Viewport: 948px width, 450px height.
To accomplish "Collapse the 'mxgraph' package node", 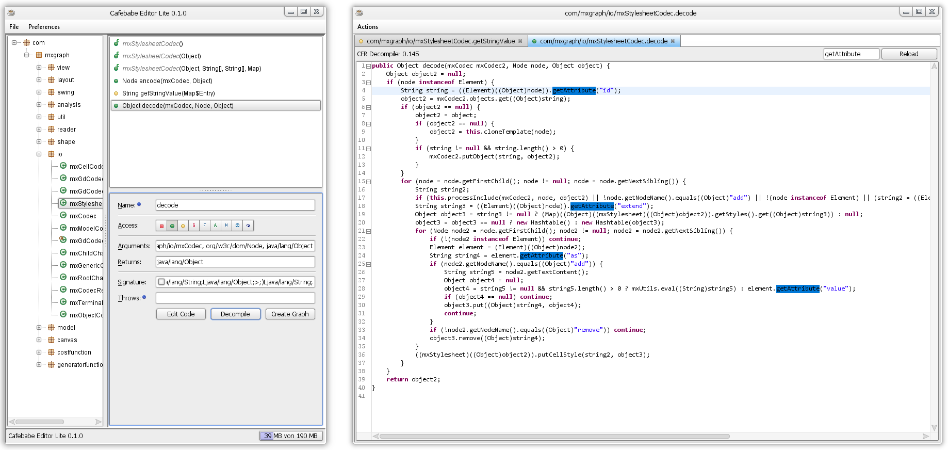I will (27, 55).
